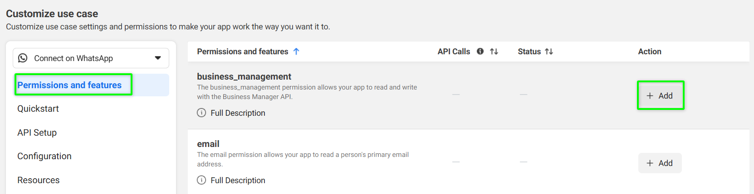Viewport: 754px width, 194px height.
Task: Click the Permissions and features column header
Action: click(243, 52)
